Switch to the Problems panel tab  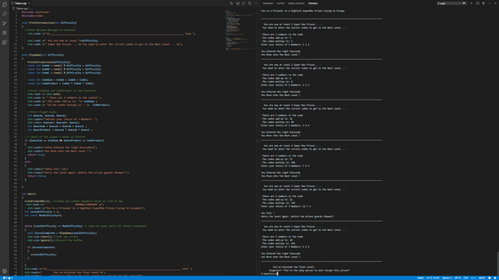click(x=268, y=4)
